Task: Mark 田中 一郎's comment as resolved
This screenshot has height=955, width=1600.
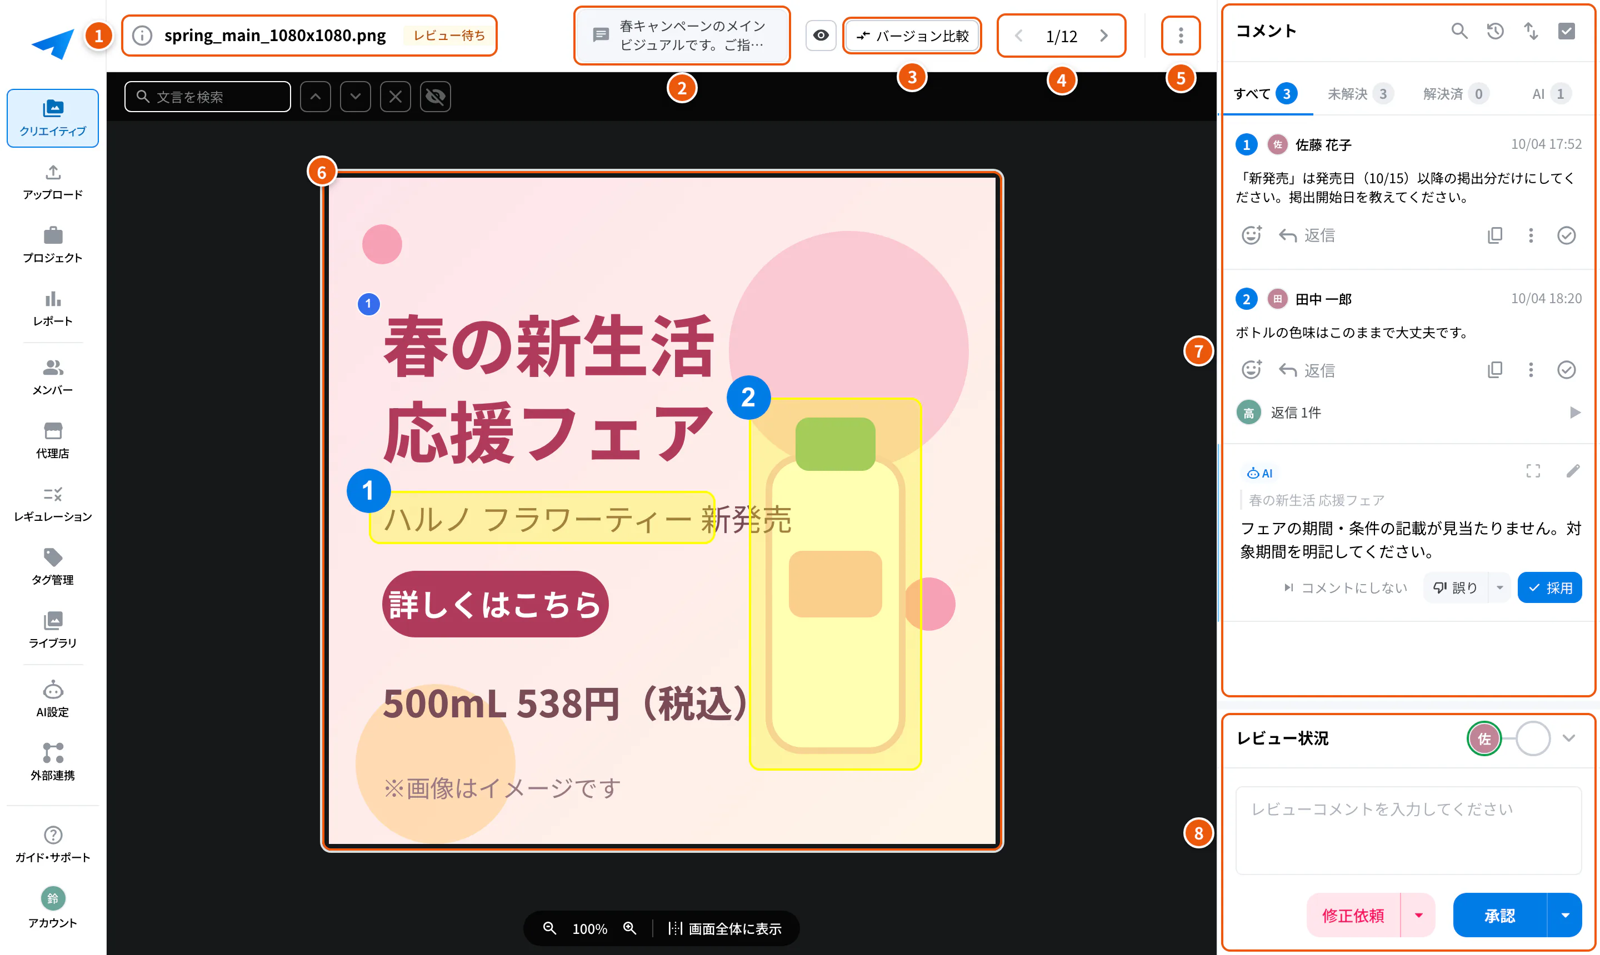Action: pyautogui.click(x=1566, y=370)
